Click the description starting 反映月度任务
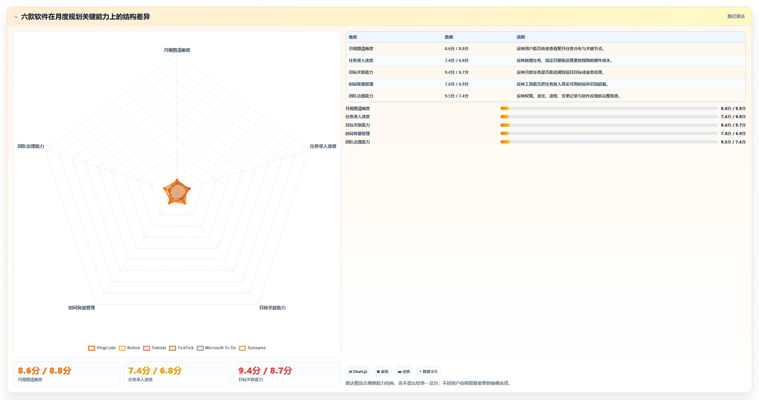This screenshot has width=759, height=400. point(561,72)
